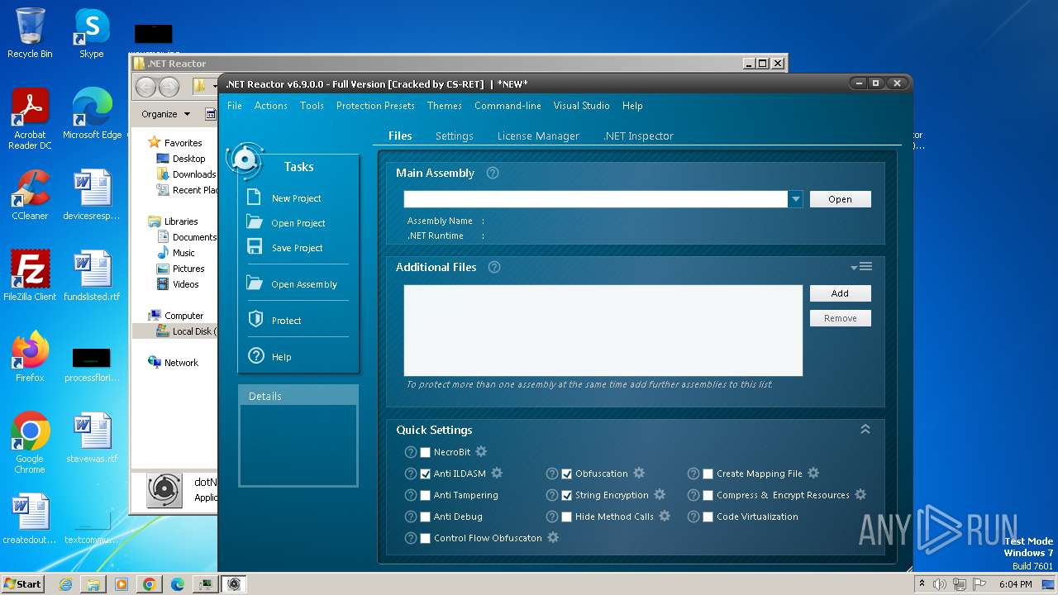Open the Organize dropdown in Explorer window
The width and height of the screenshot is (1058, 595).
tap(165, 114)
